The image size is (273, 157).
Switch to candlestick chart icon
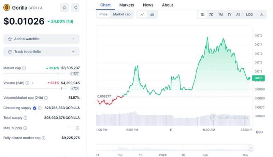[x=152, y=14]
